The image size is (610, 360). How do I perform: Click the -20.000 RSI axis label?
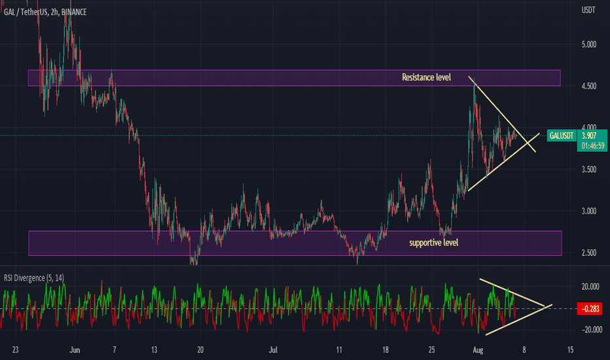(x=592, y=330)
